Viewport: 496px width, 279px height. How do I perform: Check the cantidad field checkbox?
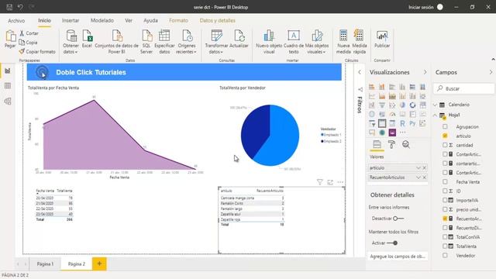pos(445,145)
